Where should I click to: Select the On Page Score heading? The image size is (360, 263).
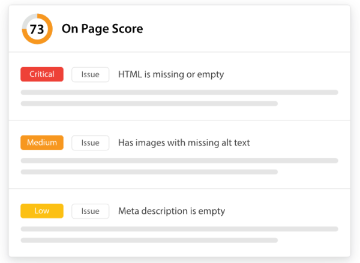click(x=102, y=29)
